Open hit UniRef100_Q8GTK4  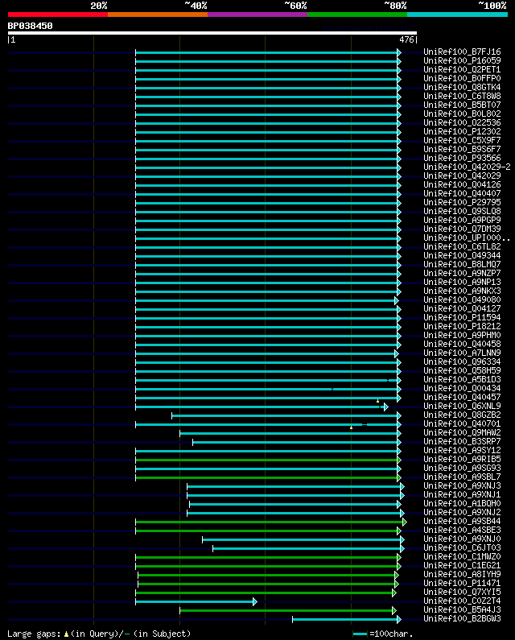(x=462, y=88)
